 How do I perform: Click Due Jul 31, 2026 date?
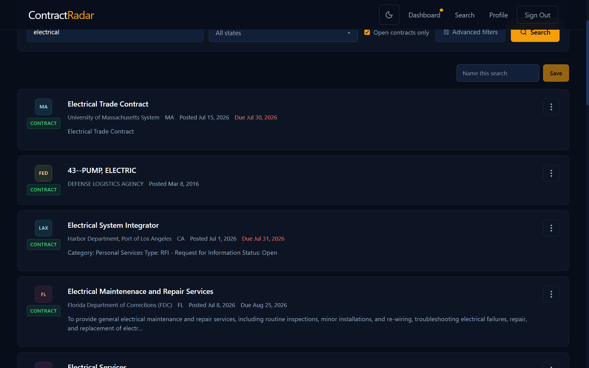pos(263,239)
